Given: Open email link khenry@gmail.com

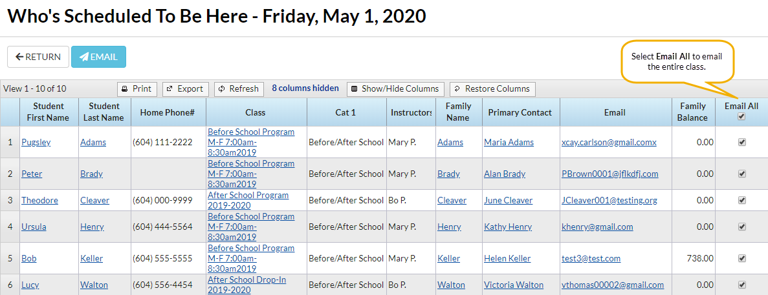Looking at the screenshot, I should (597, 227).
